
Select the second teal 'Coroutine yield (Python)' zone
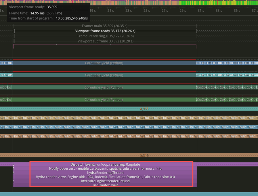104,75
